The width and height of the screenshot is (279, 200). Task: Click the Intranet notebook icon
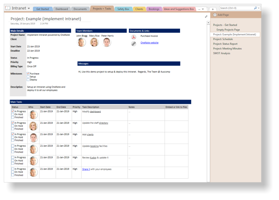pos(8,8)
